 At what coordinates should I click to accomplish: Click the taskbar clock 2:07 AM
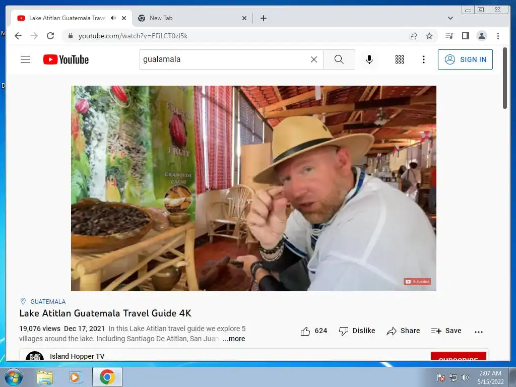490,377
